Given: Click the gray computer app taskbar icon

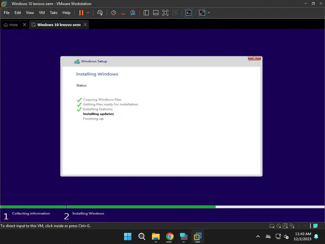Looking at the screenshot, I should (x=184, y=236).
